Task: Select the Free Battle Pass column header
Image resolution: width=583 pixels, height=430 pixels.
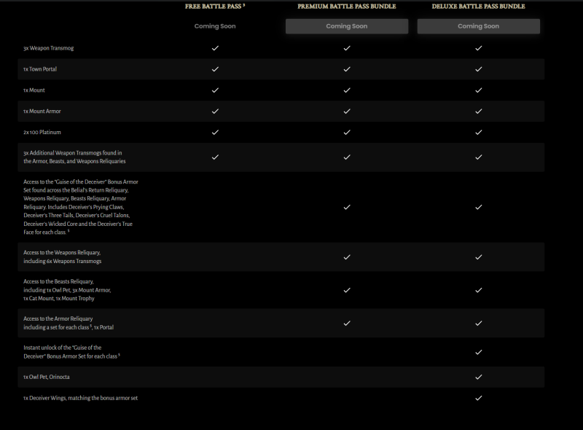Action: point(214,7)
